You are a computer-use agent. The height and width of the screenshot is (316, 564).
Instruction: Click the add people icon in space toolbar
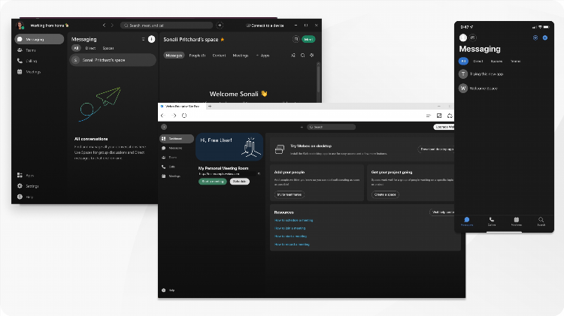coord(293,56)
